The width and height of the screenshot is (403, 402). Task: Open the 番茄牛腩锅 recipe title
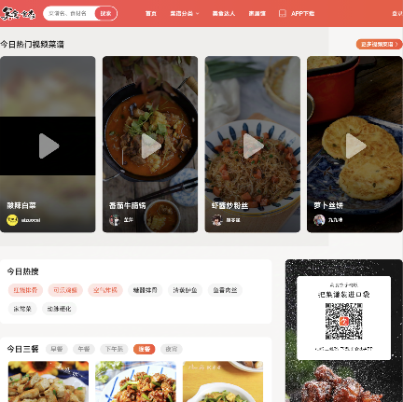click(128, 205)
